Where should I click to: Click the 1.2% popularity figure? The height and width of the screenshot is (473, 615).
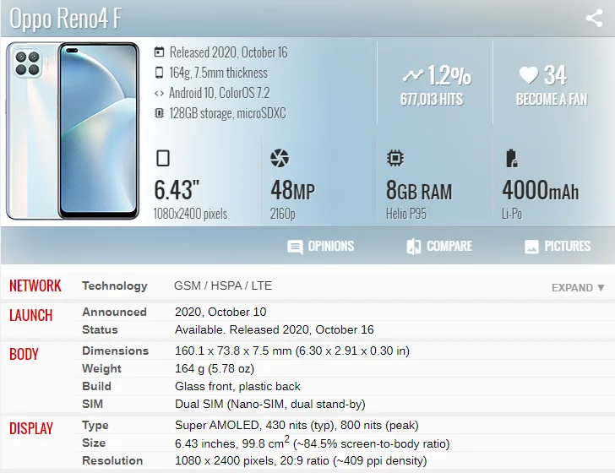click(449, 75)
